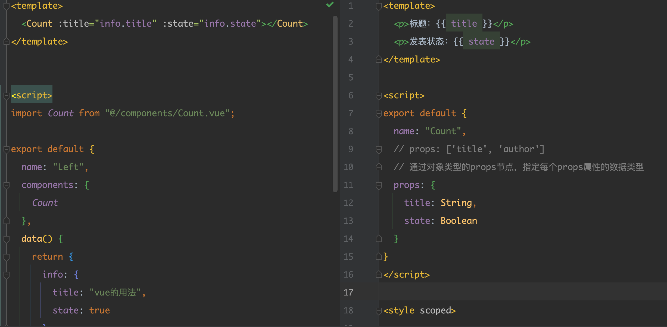Fold left pane export default block
Screen dimensions: 667x327
coord(7,149)
